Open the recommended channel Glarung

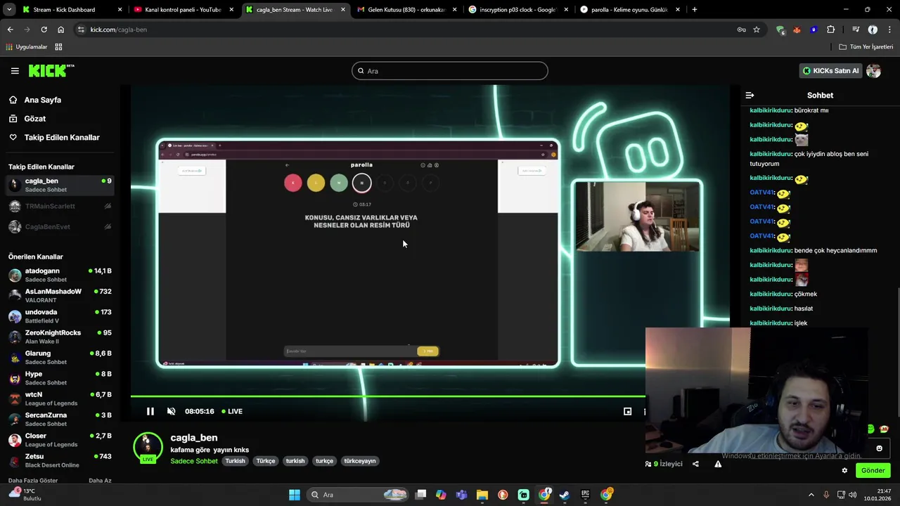pyautogui.click(x=59, y=357)
